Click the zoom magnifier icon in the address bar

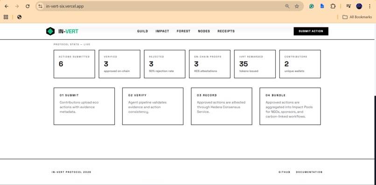coord(287,7)
